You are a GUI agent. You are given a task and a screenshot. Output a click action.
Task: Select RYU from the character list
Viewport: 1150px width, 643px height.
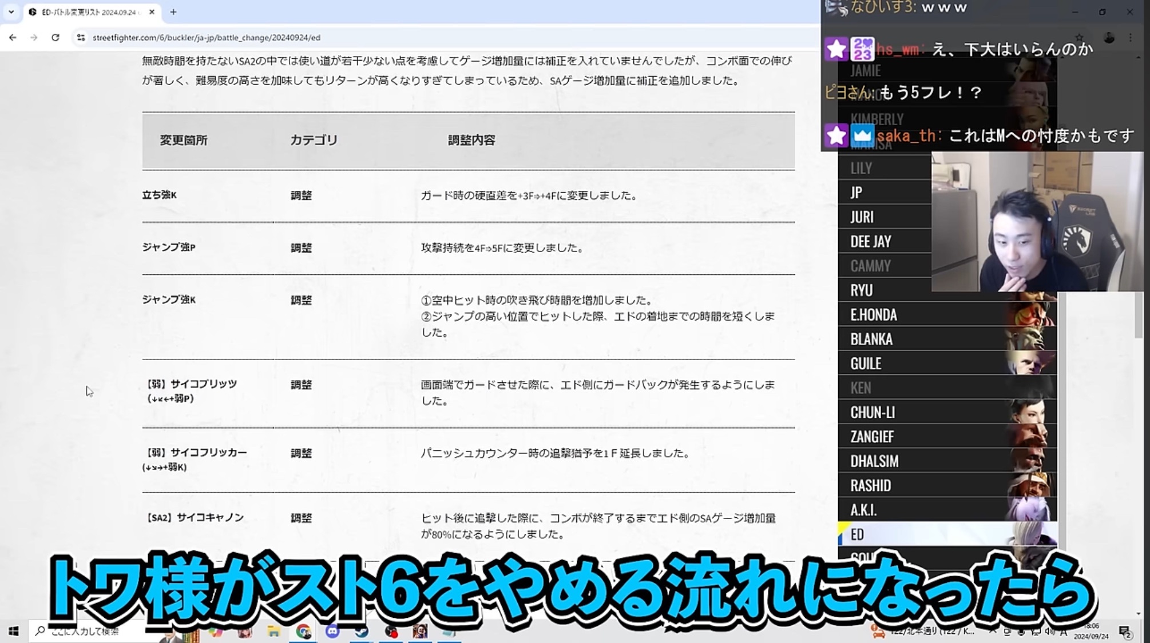861,290
